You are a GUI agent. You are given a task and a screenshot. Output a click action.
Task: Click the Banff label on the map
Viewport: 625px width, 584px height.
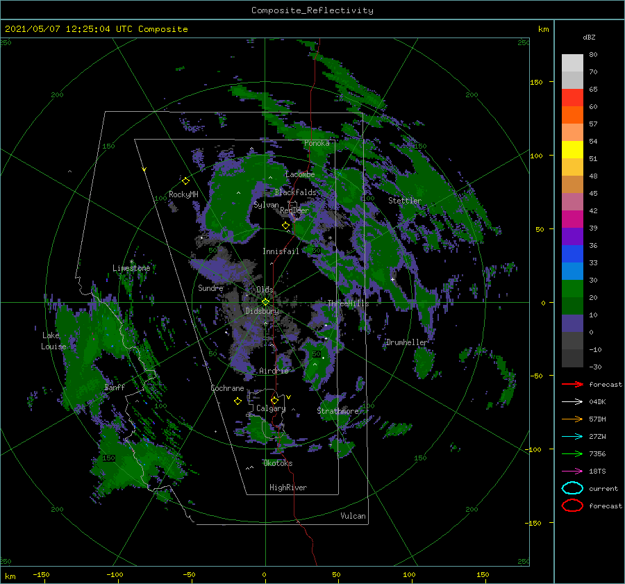(x=115, y=387)
